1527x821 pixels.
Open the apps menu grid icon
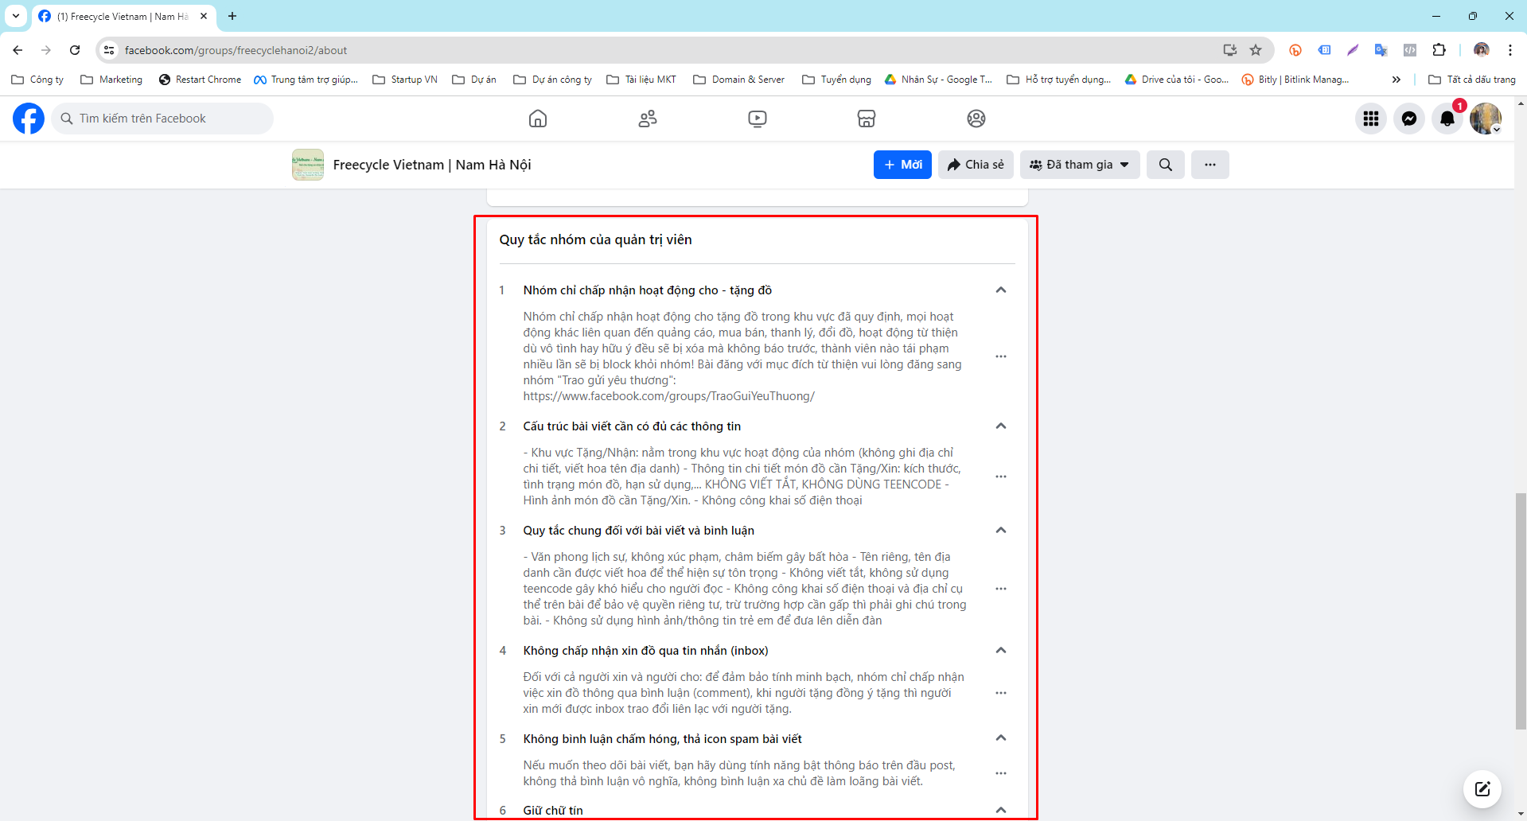point(1370,118)
